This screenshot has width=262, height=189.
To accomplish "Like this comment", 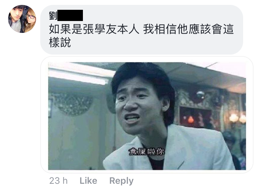I will 88,181.
